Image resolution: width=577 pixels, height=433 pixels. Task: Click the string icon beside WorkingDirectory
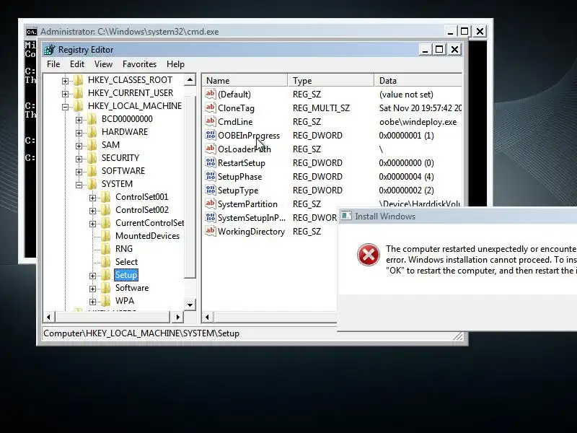tap(210, 231)
